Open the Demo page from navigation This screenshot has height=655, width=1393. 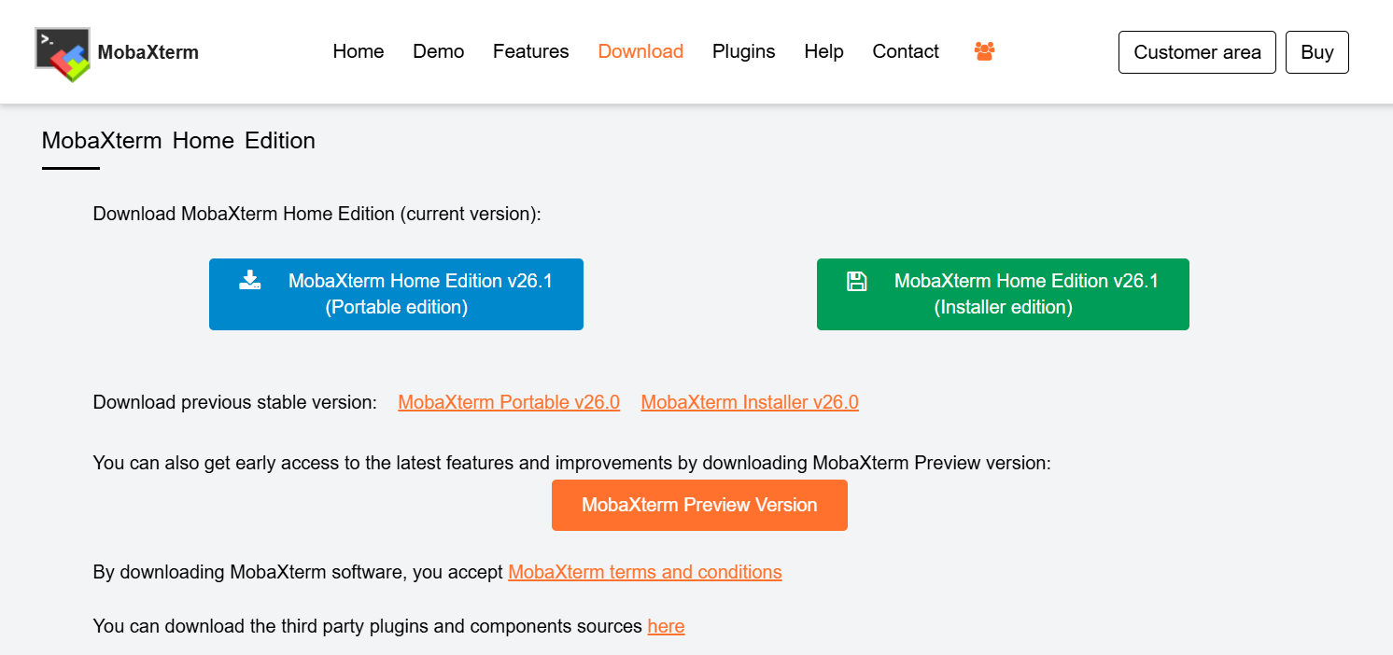click(438, 51)
